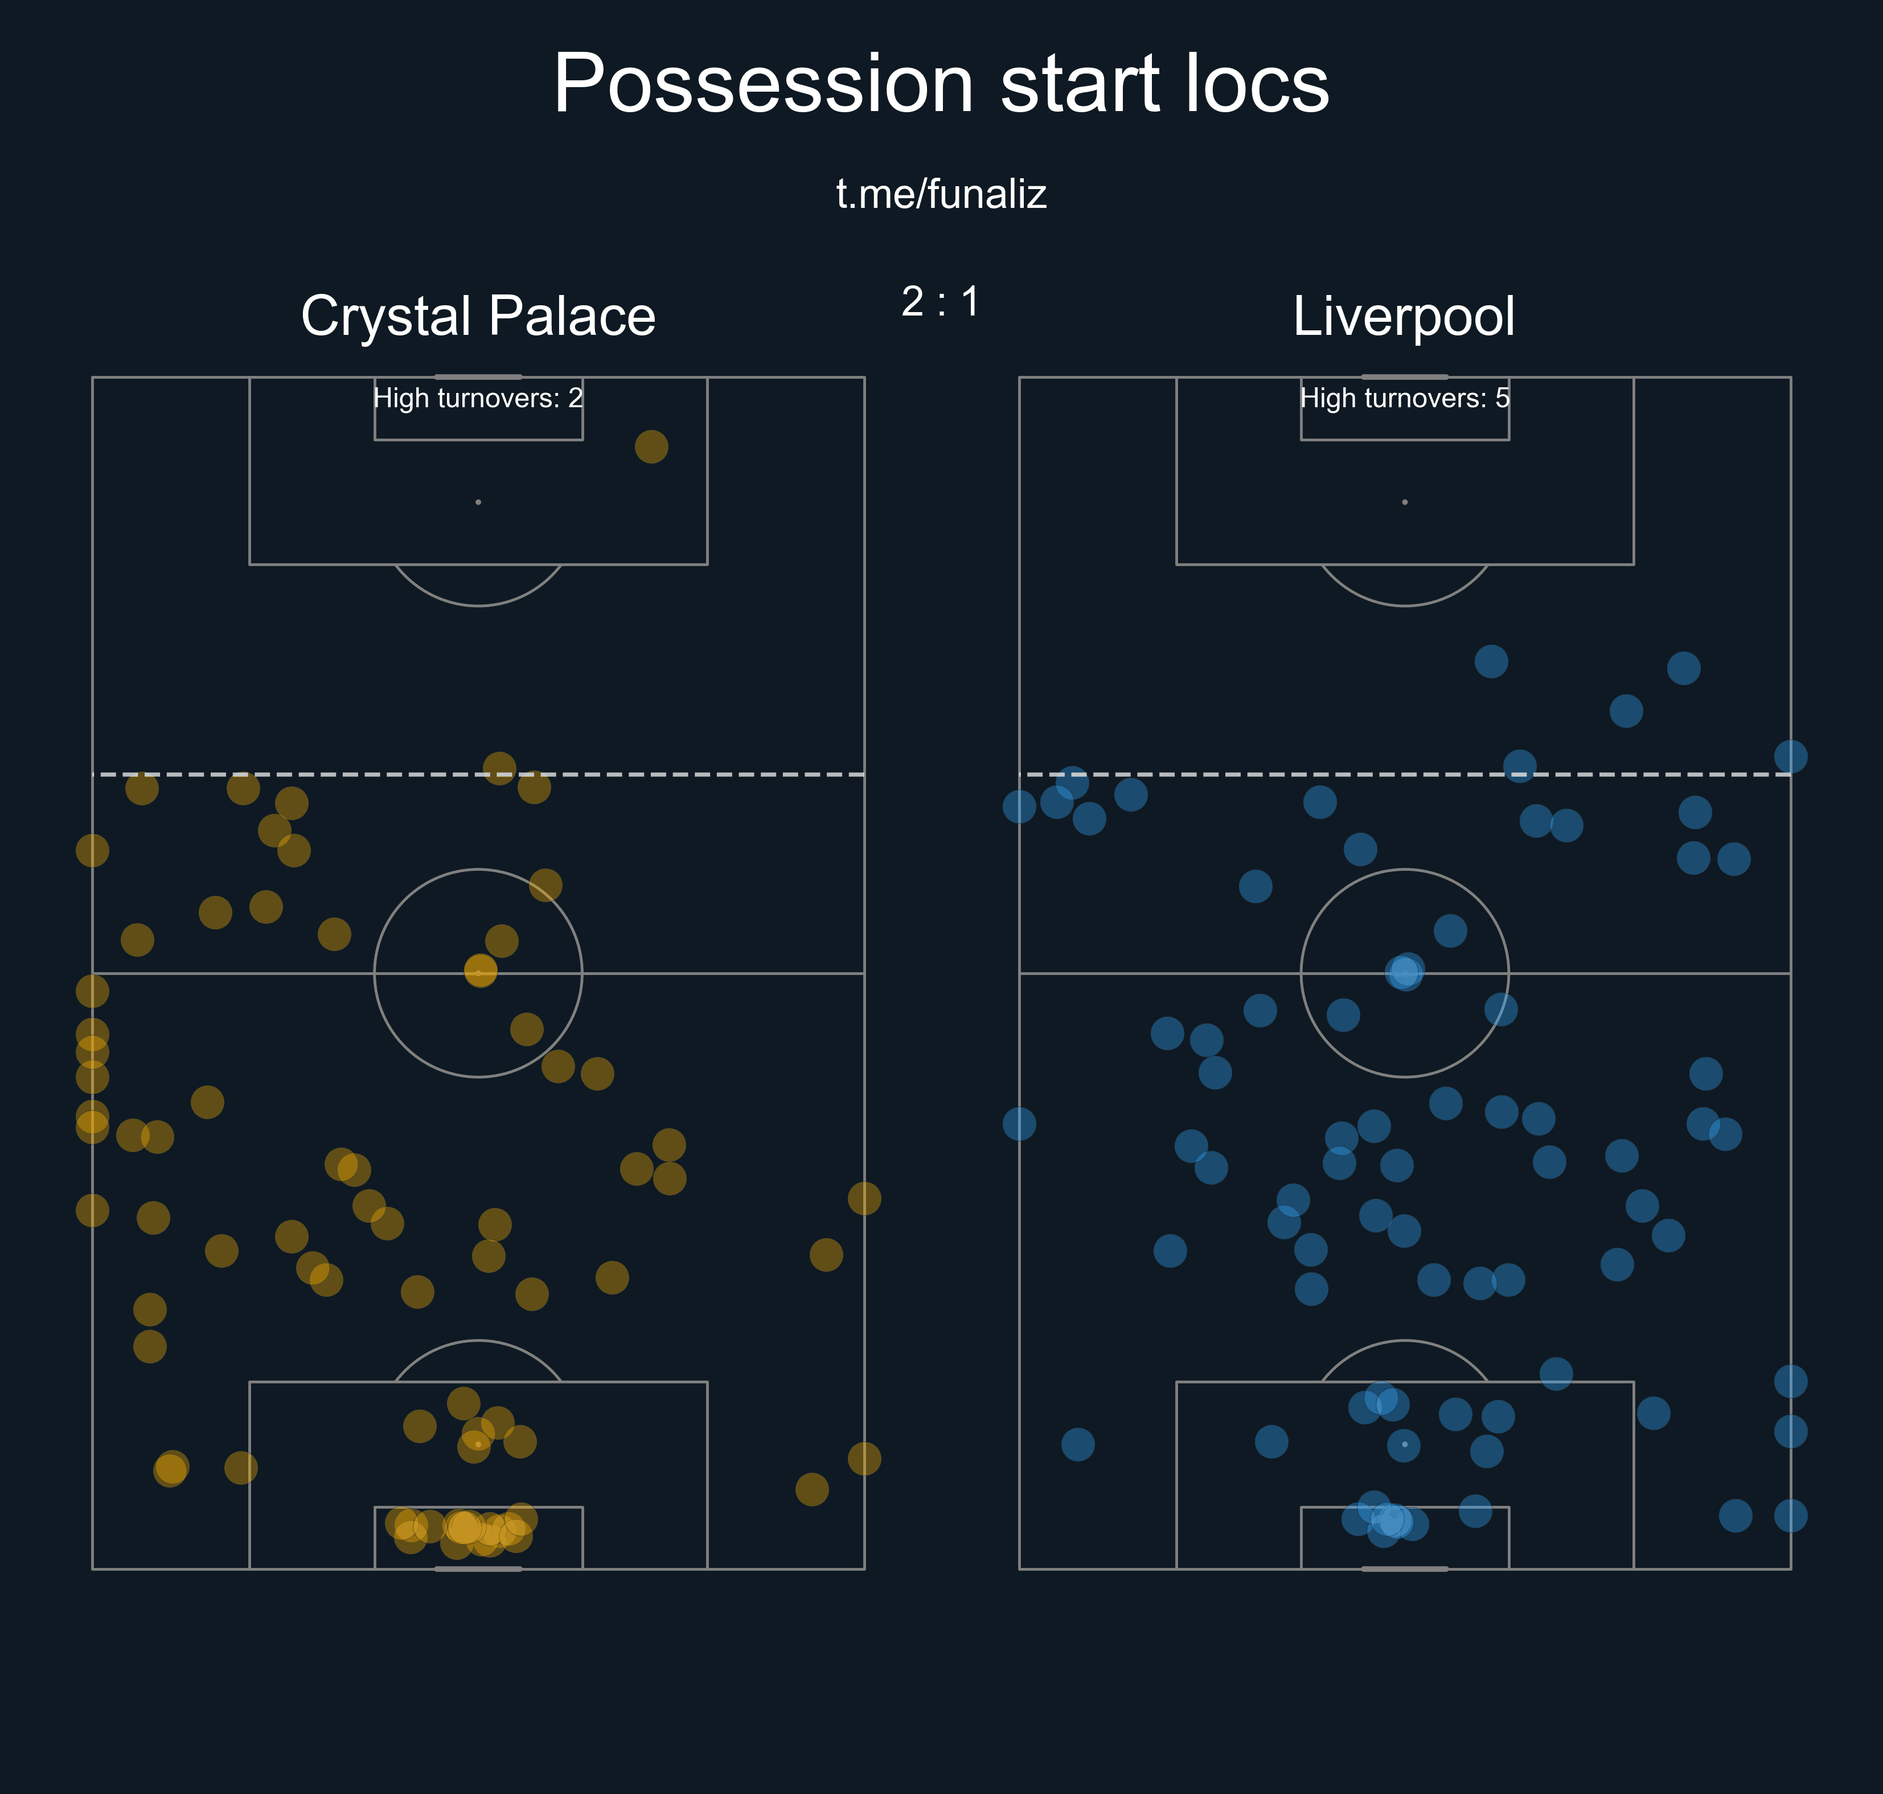Click the top goal on Crystal Palace pitch
This screenshot has width=1883, height=1794.
tap(478, 377)
